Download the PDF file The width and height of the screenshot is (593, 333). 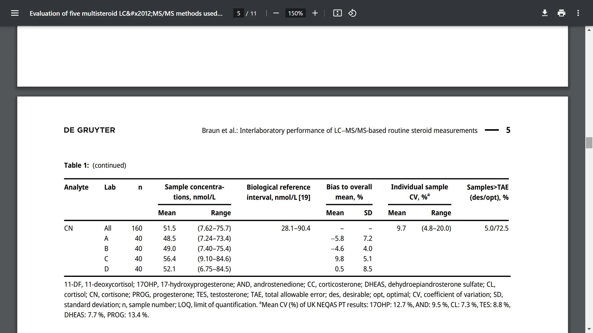[545, 13]
